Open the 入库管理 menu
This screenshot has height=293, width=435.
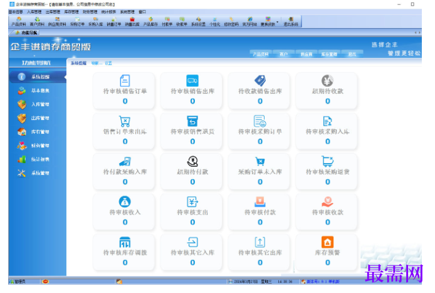(34, 12)
